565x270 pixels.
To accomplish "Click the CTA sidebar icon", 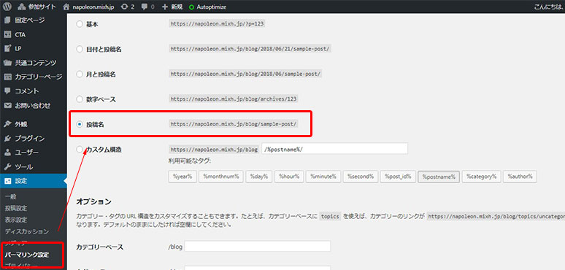I will coord(7,34).
